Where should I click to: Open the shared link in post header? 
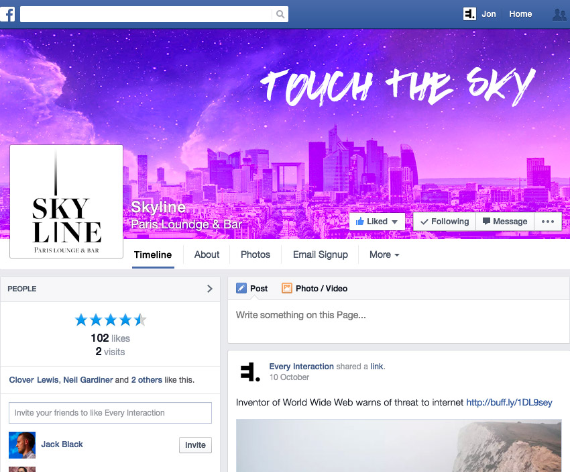[x=377, y=367]
